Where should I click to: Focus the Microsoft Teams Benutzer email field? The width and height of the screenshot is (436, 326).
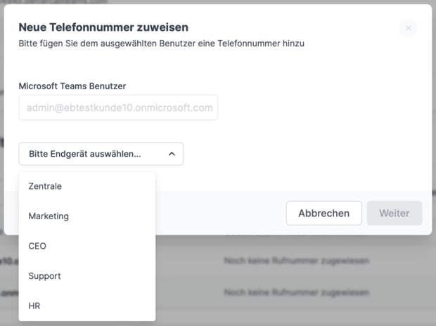point(118,107)
